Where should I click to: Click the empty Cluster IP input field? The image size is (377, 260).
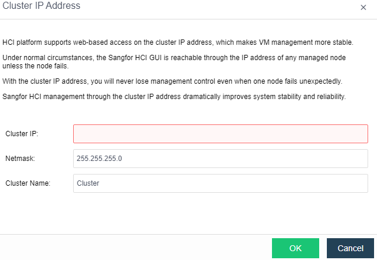point(220,134)
